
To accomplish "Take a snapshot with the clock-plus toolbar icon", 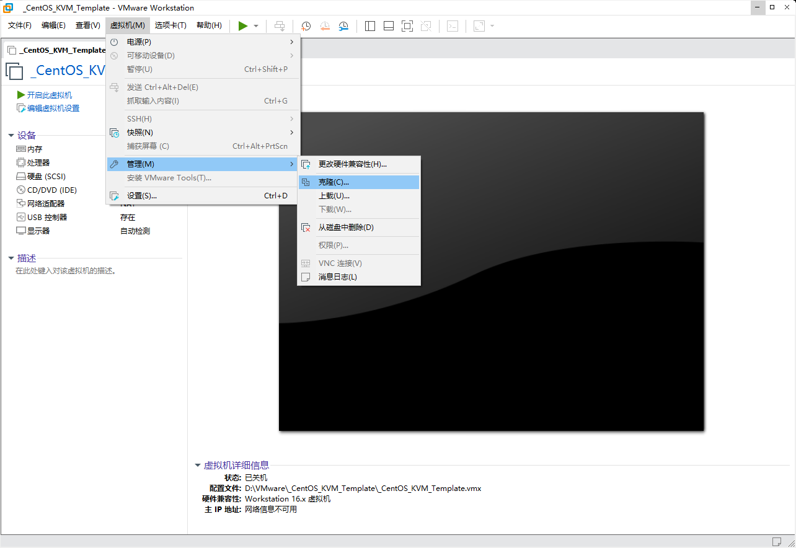I will coord(306,25).
